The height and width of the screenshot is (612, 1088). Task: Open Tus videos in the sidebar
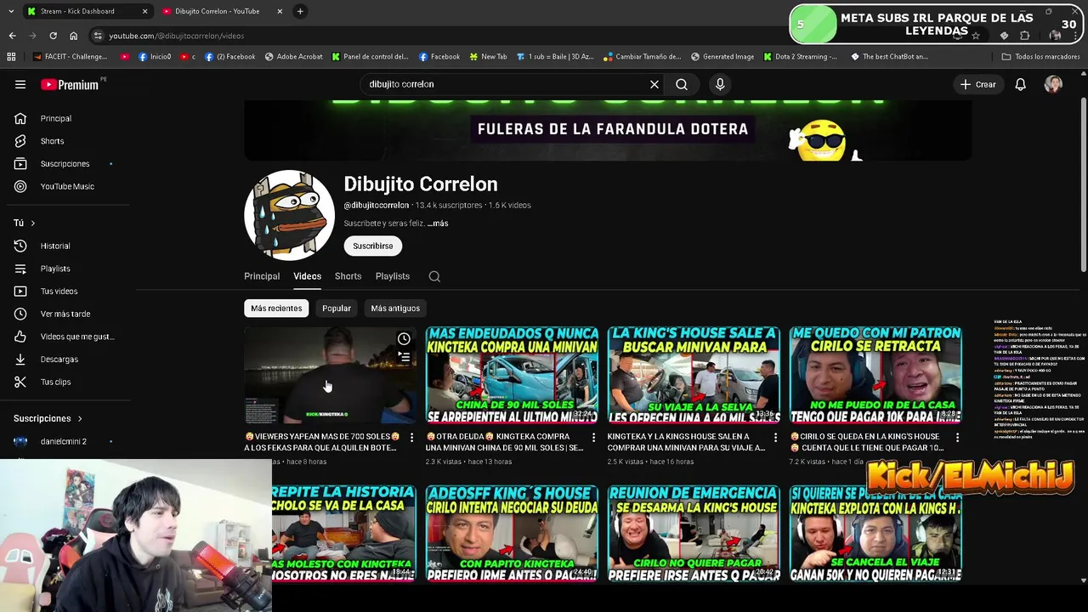click(59, 291)
